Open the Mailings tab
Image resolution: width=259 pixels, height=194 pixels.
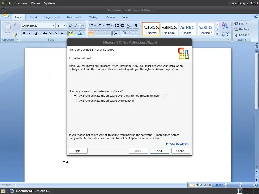[94, 17]
